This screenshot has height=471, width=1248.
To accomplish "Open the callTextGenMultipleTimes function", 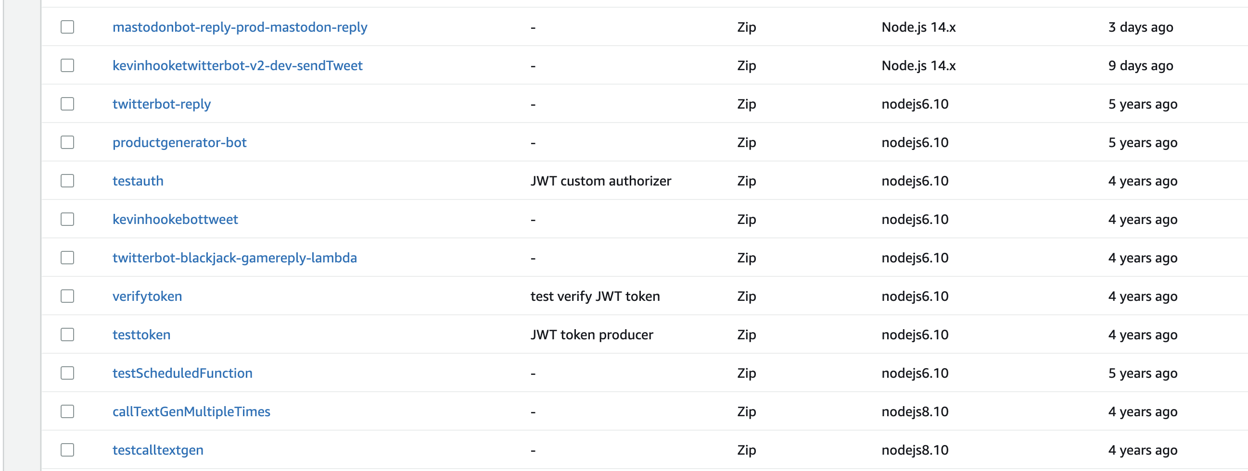I will (x=192, y=411).
